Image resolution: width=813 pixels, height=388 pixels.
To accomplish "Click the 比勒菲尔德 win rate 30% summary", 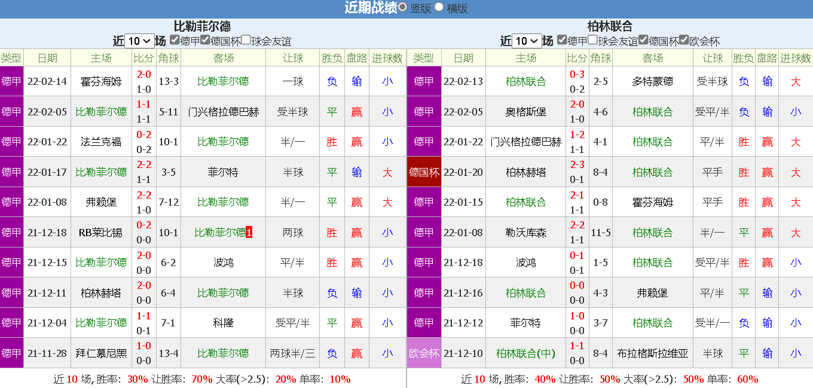I will 137,379.
